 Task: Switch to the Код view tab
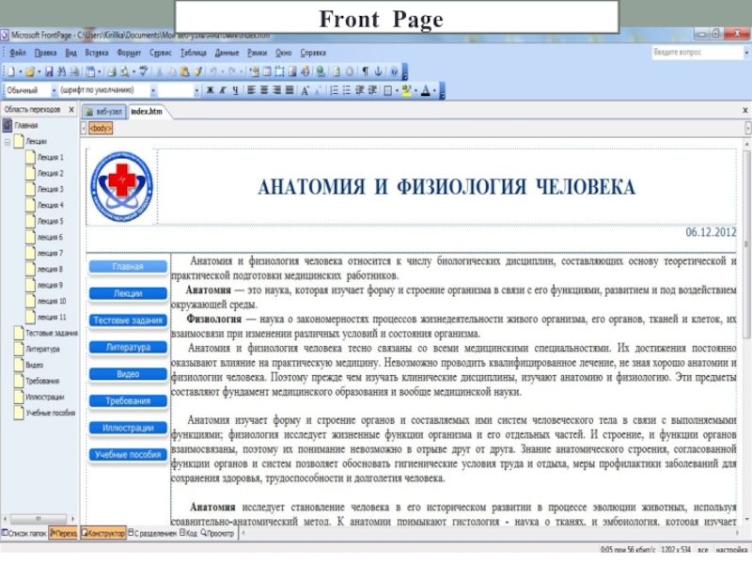tap(188, 533)
